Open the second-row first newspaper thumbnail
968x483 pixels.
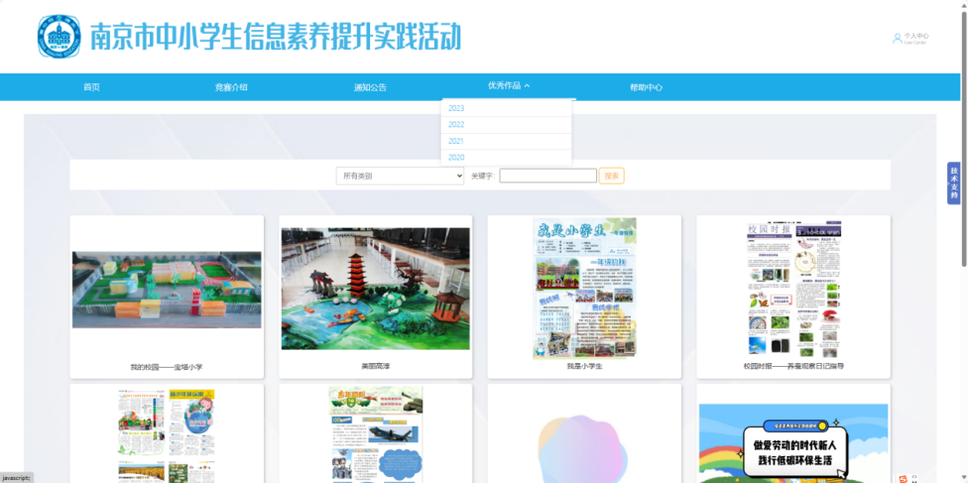(x=167, y=436)
